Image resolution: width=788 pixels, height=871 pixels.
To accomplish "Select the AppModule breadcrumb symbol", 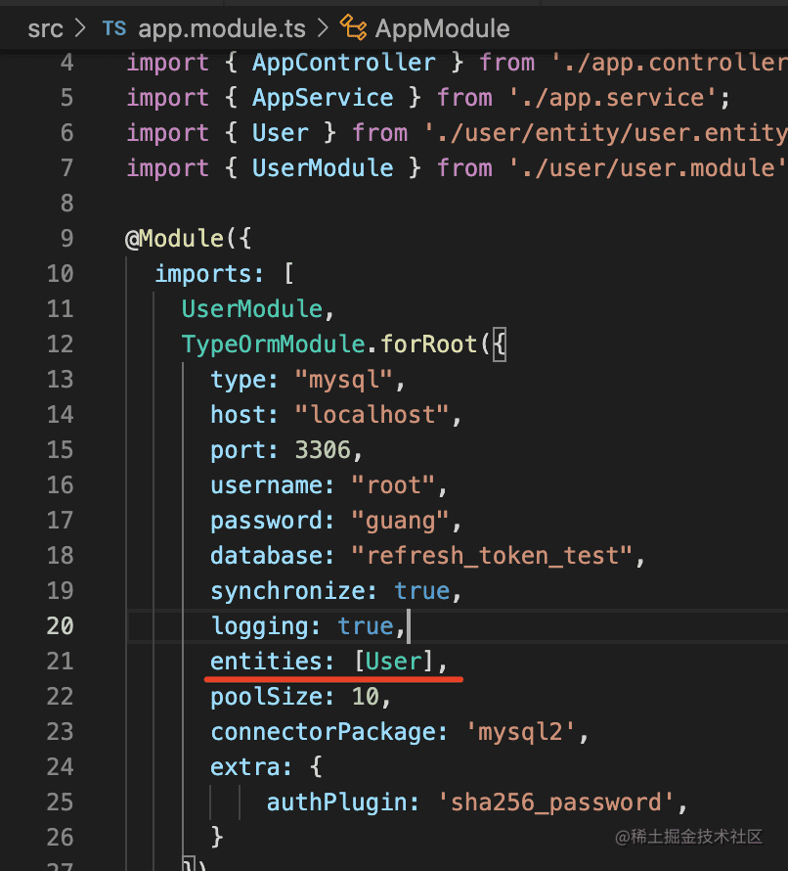I will click(442, 28).
